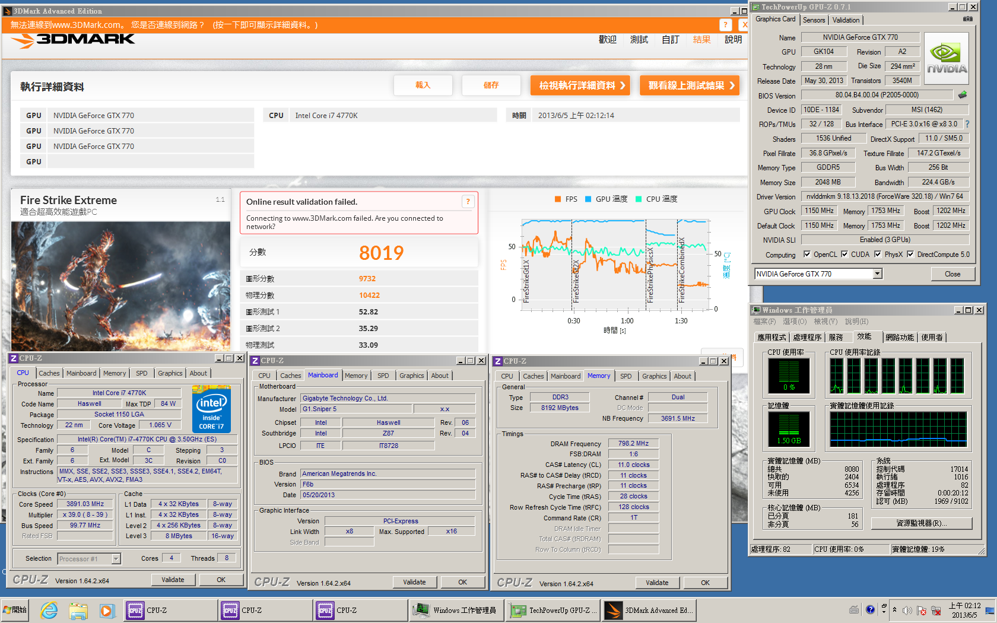Open the 網路功能 tab in Task Manager
Viewport: 997px width, 623px height.
[900, 337]
